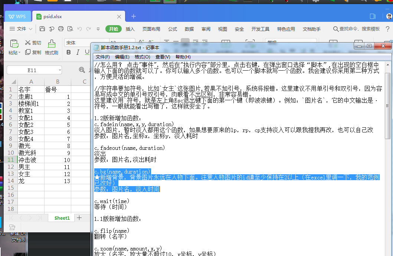Switch to the 特色应用 ribbon tab

[x=286, y=29]
